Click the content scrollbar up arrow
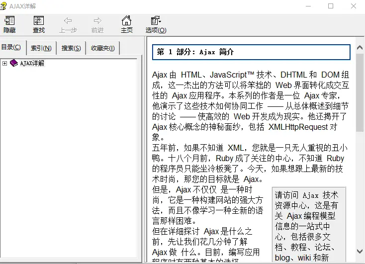Screen dimensions: 365x264 click(360, 49)
